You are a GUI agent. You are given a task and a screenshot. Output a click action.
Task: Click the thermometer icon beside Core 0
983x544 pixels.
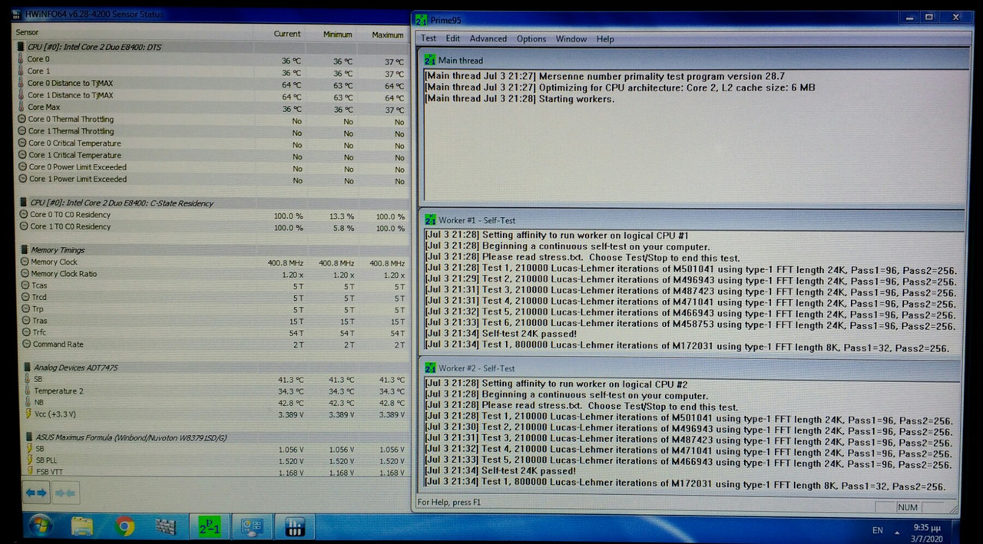click(x=22, y=59)
